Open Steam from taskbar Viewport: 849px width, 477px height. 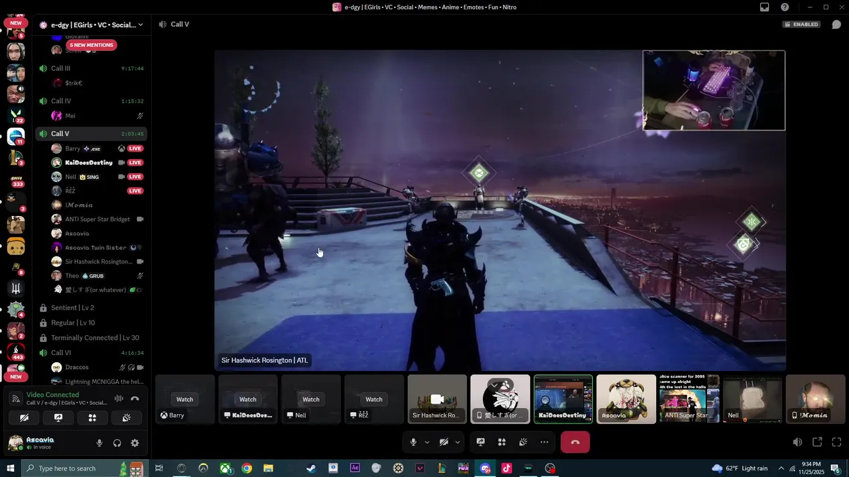[311, 468]
